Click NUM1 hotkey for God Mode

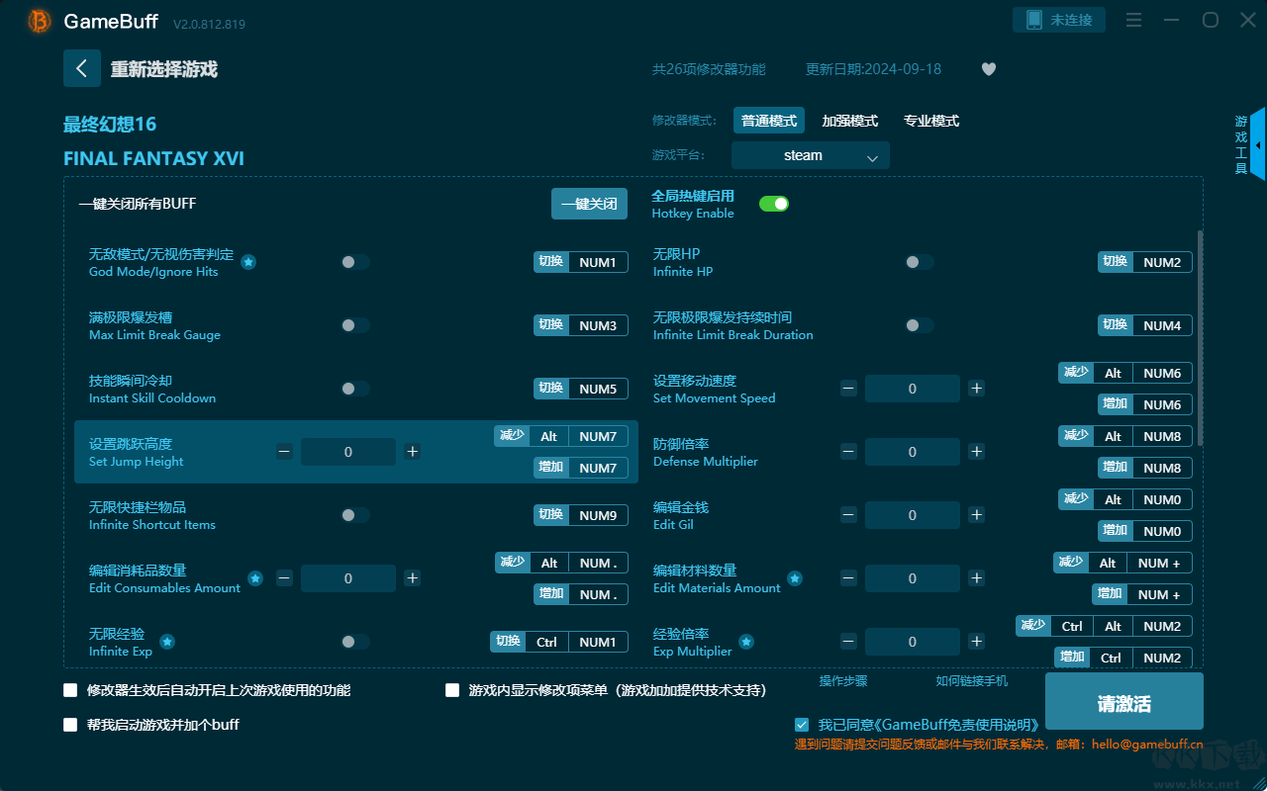[x=598, y=262]
